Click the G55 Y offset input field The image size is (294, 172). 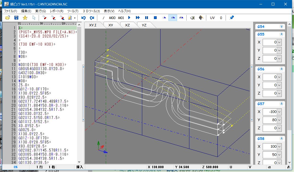click(x=270, y=50)
